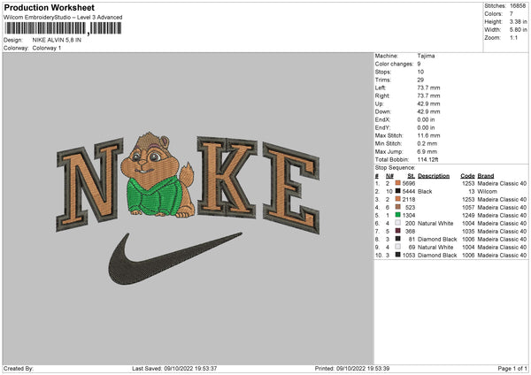Click the orange swatch beside 2118 stitches
The width and height of the screenshot is (531, 375).
[x=398, y=199]
